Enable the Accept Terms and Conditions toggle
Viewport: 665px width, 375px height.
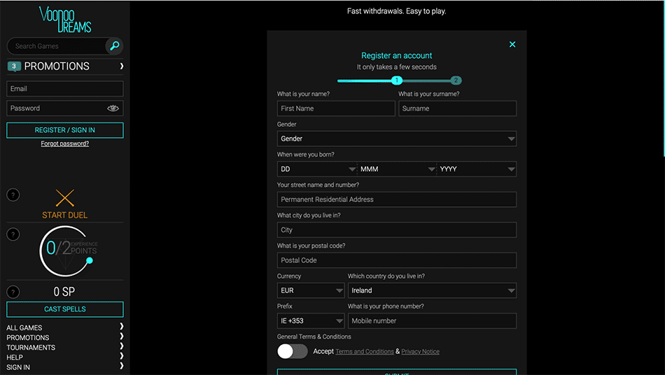coord(292,351)
